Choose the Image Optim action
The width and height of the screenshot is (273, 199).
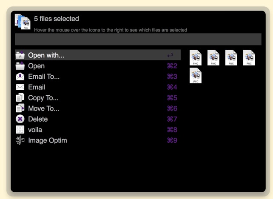click(x=98, y=140)
